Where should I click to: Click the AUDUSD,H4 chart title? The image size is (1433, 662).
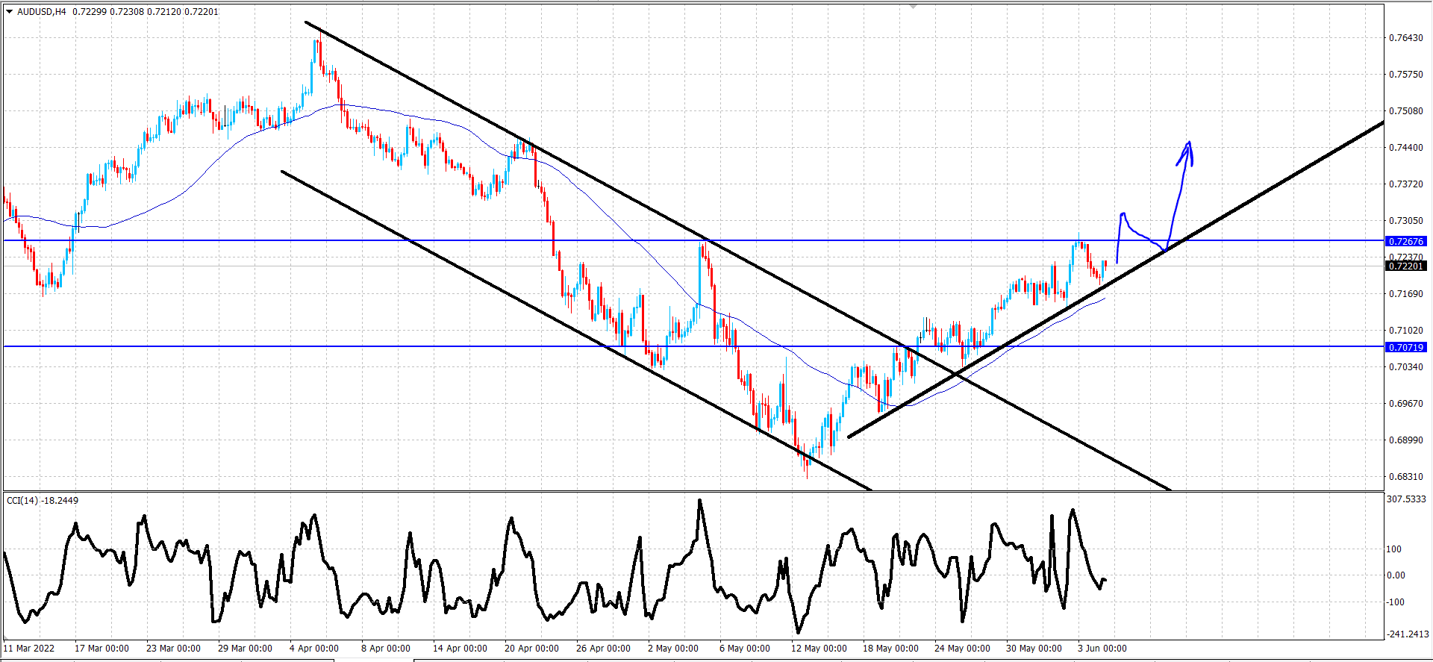pyautogui.click(x=42, y=12)
